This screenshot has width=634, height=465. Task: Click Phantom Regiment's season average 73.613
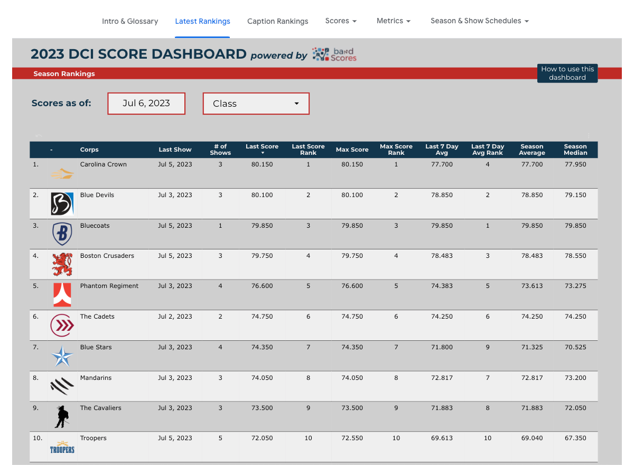point(532,286)
